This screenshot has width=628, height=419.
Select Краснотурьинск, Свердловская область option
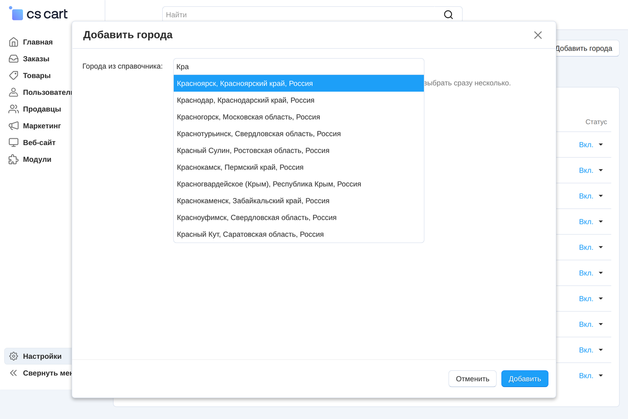coord(299,134)
